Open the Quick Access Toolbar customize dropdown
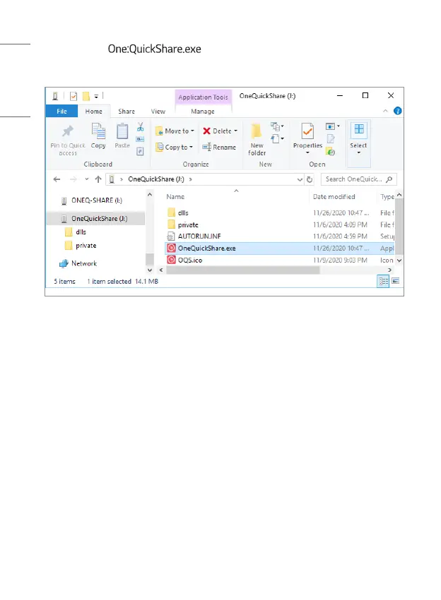This screenshot has width=441, height=600. (x=96, y=96)
